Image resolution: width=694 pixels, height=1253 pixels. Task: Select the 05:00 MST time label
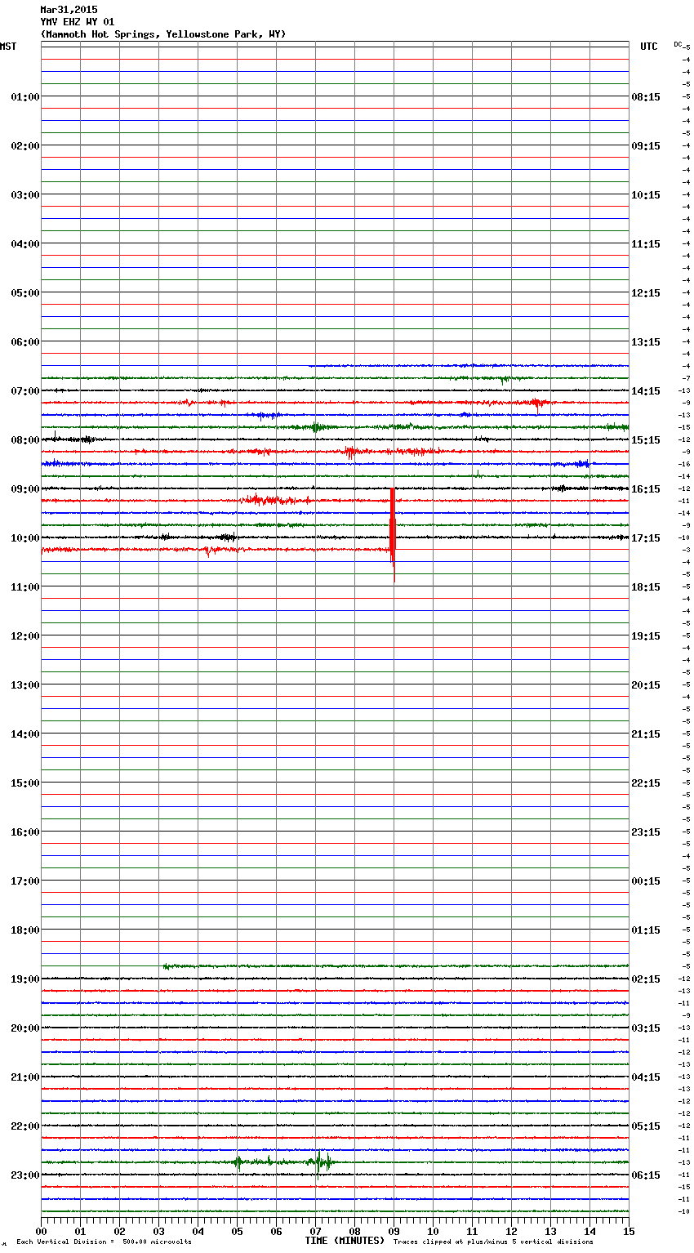pos(25,293)
